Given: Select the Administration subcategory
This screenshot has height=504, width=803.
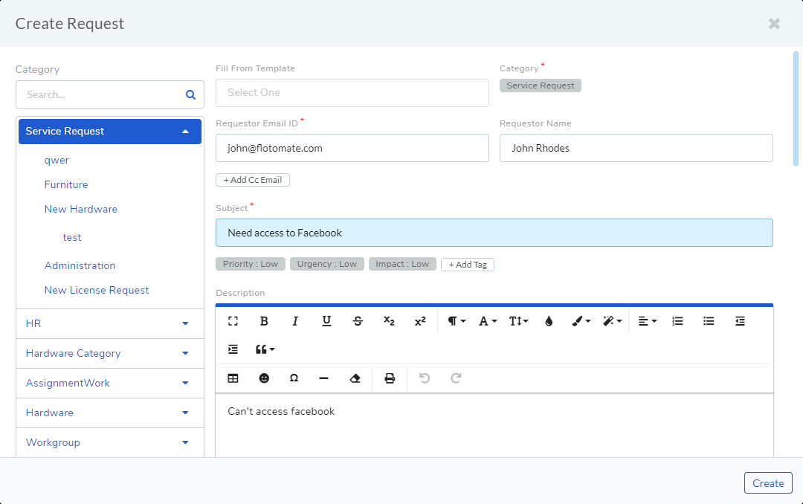Looking at the screenshot, I should 80,266.
